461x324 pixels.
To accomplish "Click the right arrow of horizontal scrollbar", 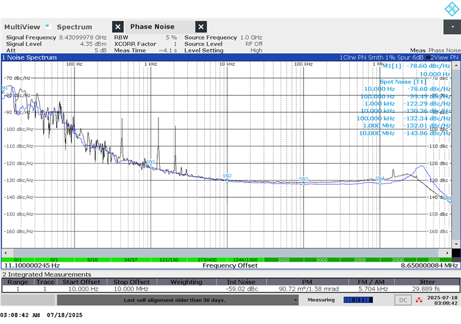I will point(447,253).
